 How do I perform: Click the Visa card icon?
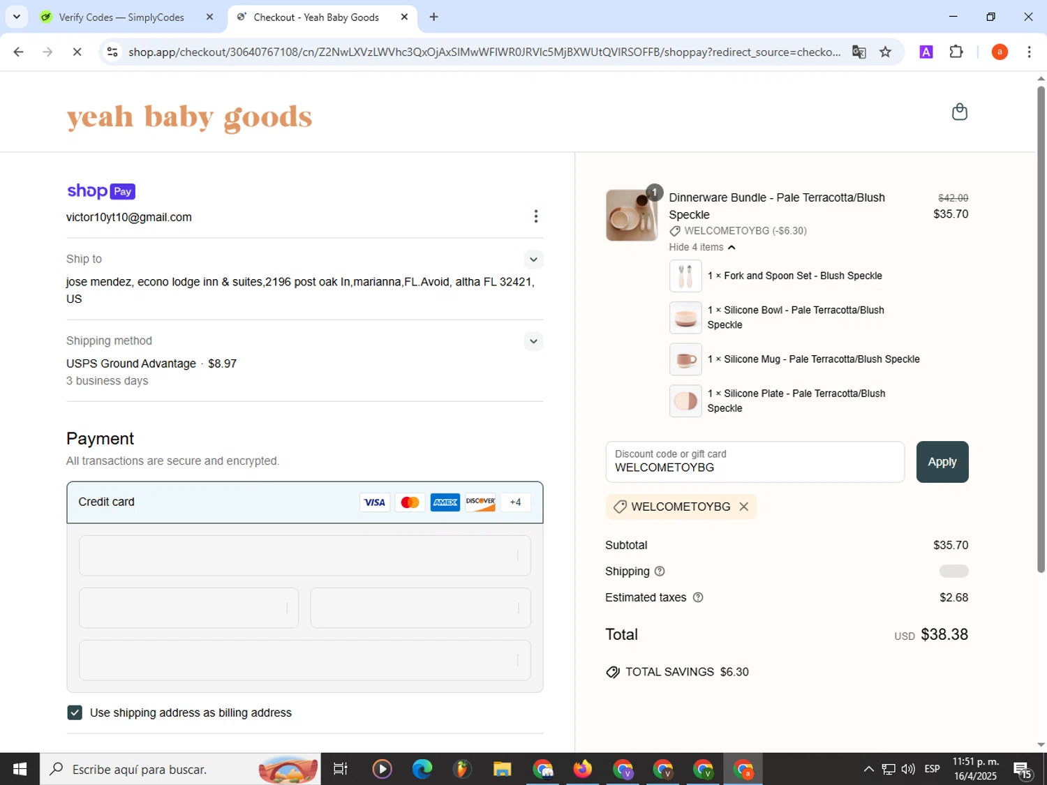(x=375, y=502)
